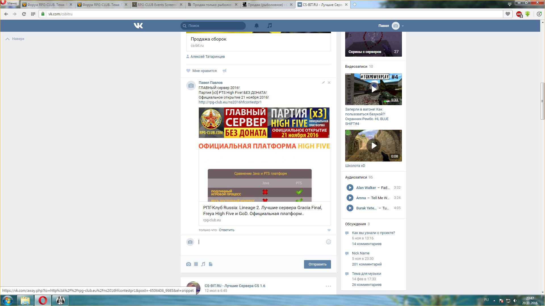Image resolution: width=545 pixels, height=306 pixels.
Task: Click the VK notifications bell icon
Action: (256, 26)
